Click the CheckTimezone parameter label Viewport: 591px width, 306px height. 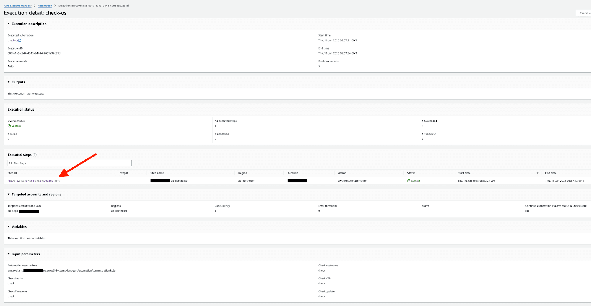17,292
